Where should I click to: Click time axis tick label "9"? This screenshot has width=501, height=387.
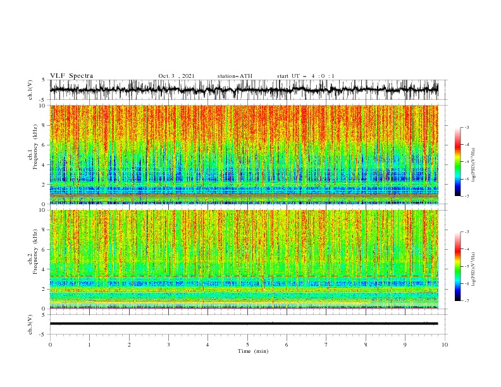click(405, 345)
